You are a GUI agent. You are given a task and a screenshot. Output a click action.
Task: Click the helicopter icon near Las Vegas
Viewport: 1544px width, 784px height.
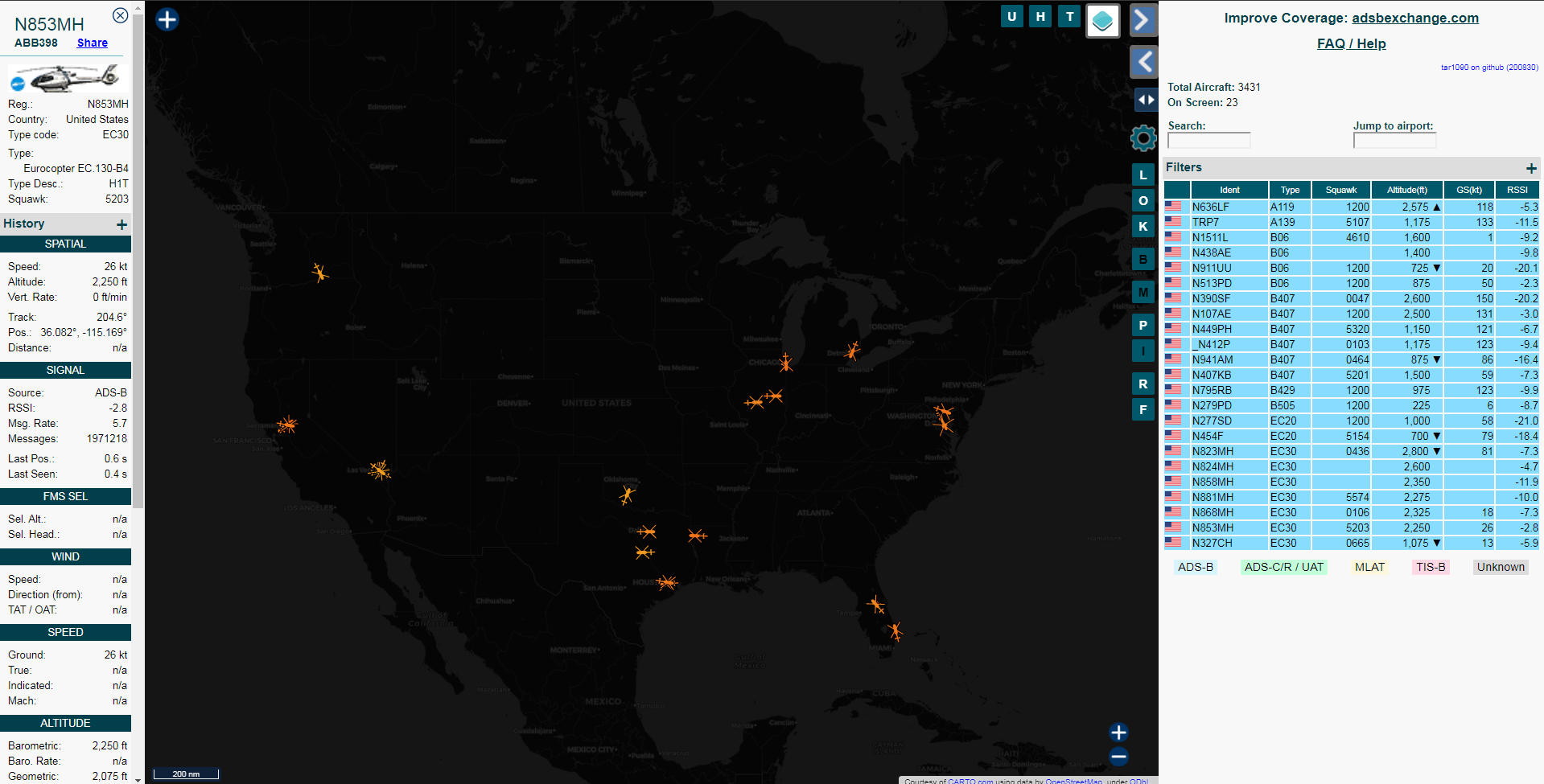click(x=379, y=470)
